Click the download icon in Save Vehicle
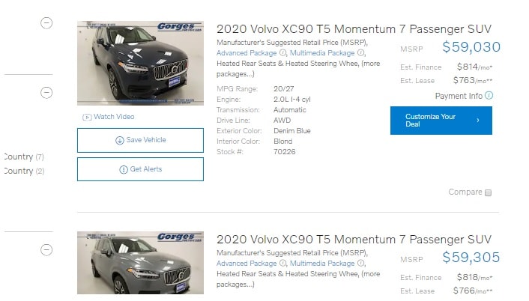 [119, 140]
